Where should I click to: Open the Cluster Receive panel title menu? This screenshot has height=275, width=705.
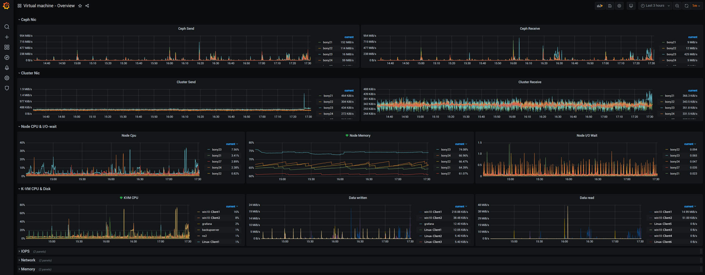(529, 82)
